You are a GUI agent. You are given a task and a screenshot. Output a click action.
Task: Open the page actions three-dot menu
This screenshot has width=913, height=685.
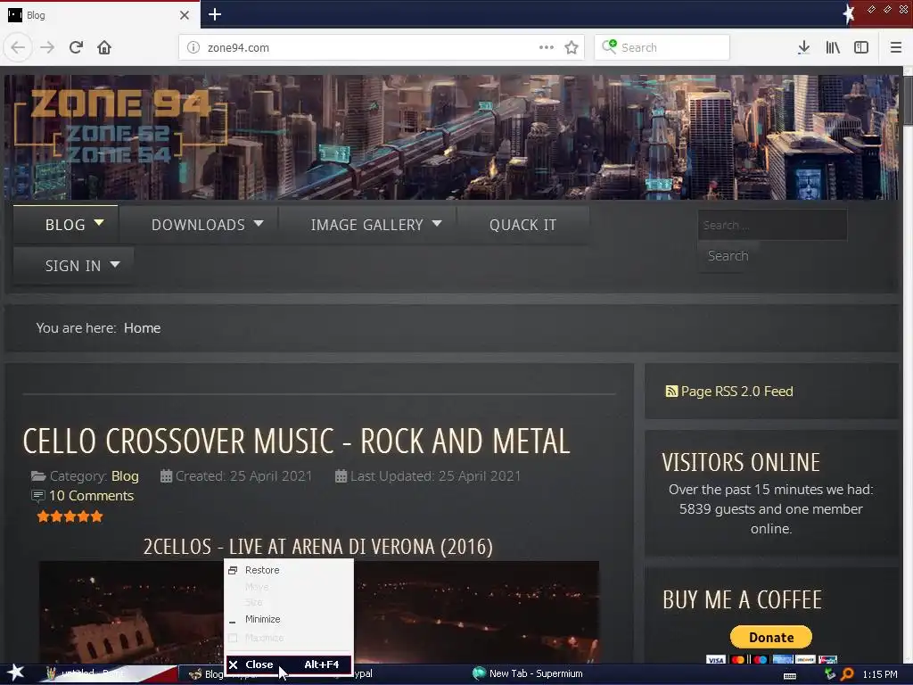click(547, 47)
